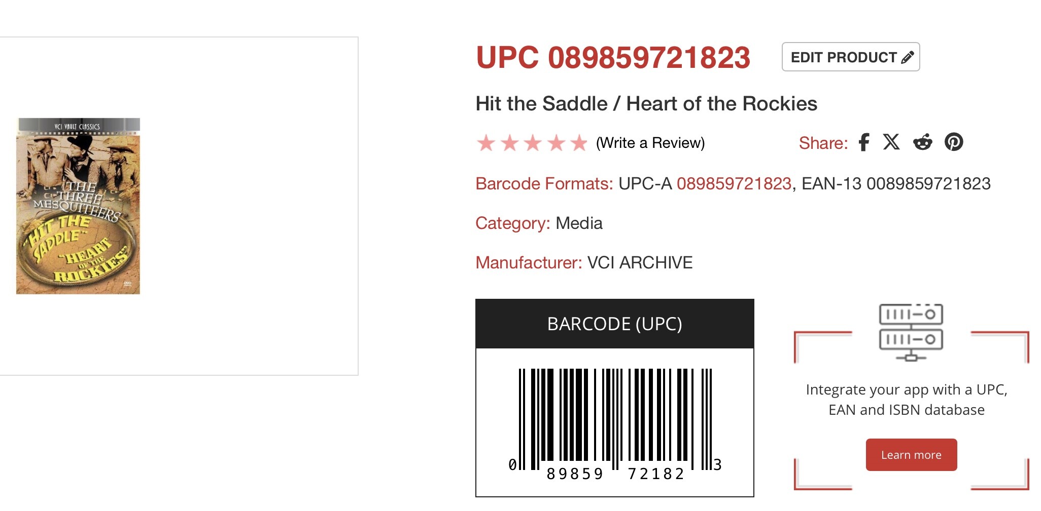Open the UPC-A 089859721823 link
1041x511 pixels.
click(734, 183)
